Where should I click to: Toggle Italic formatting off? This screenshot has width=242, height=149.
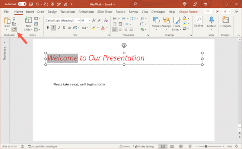[53, 28]
